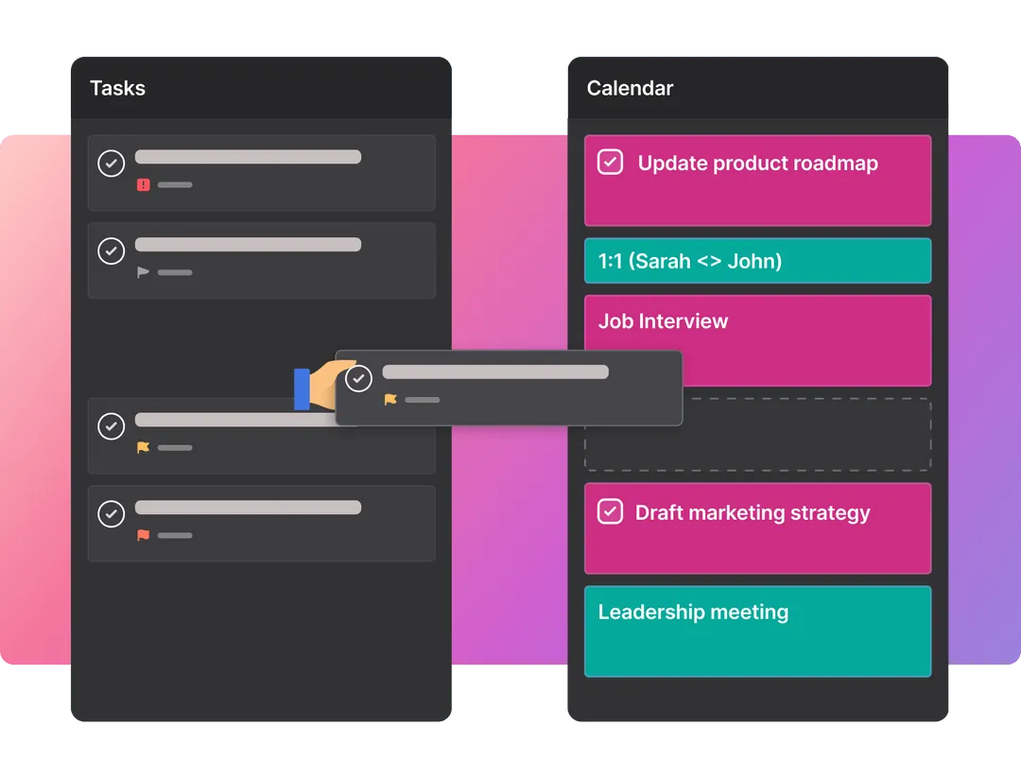Click the gray flag on second task
The width and height of the screenshot is (1021, 778).
coord(144,272)
